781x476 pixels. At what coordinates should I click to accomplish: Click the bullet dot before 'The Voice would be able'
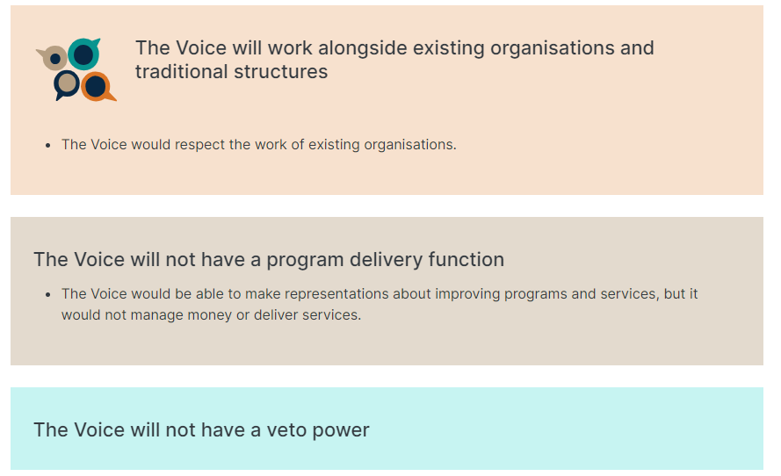click(47, 295)
